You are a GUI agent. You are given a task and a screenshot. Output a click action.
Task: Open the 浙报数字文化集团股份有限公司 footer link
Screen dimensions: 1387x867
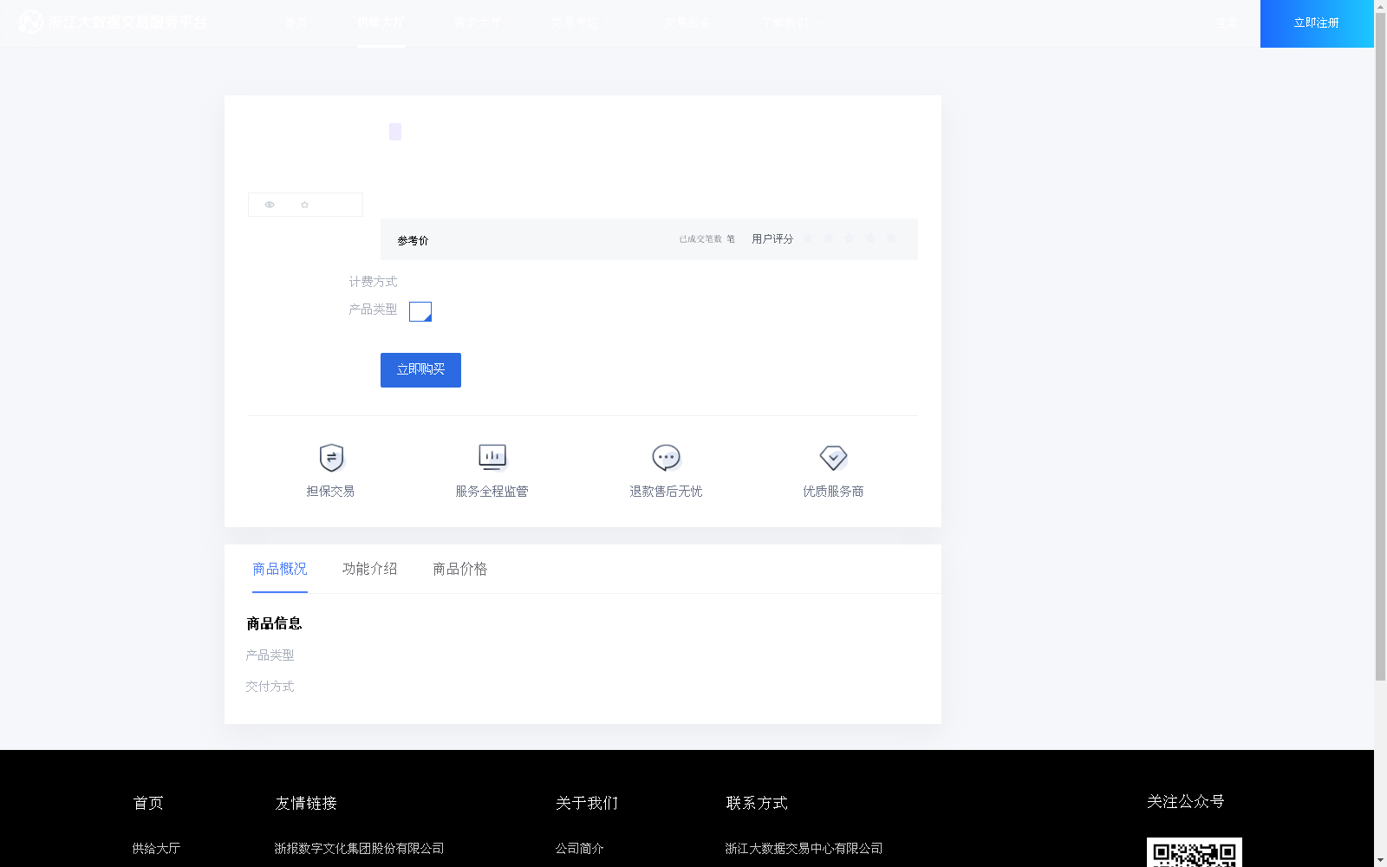coord(359,848)
